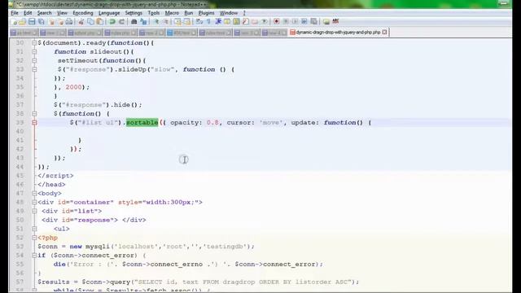Toggle Folder as Workspace icon

point(255,22)
